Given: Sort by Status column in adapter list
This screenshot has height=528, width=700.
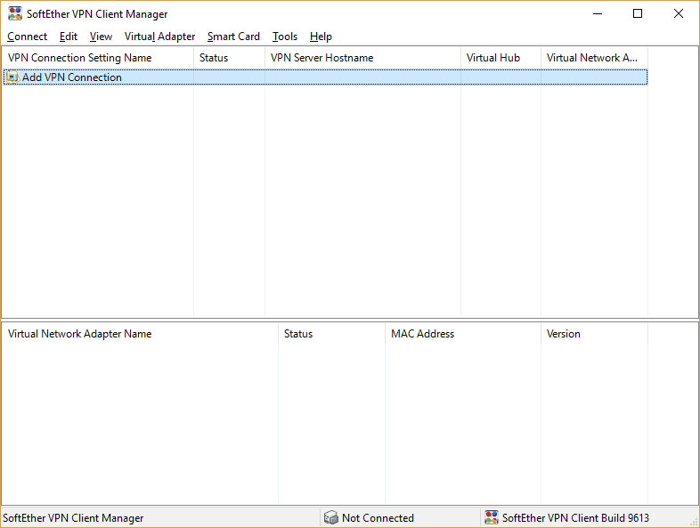Looking at the screenshot, I should (x=331, y=334).
